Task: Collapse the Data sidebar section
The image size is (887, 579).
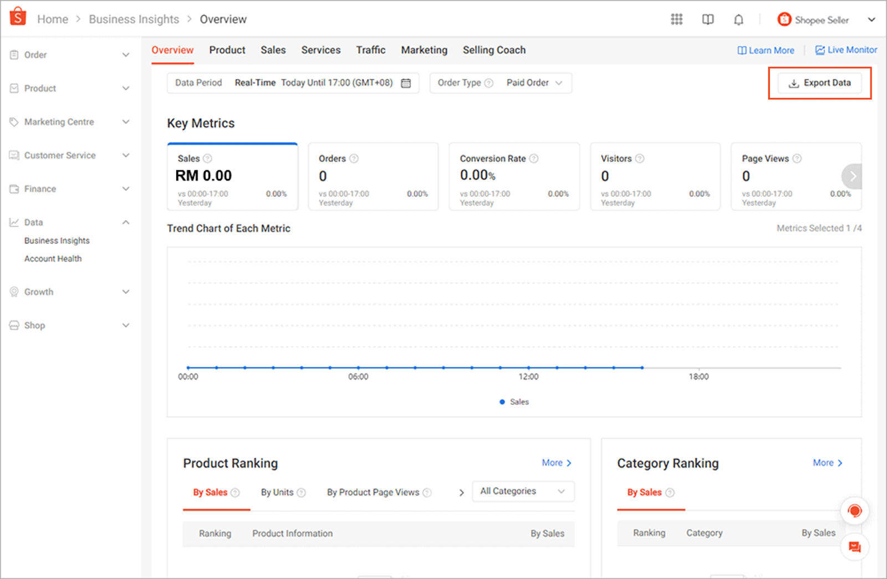Action: point(126,222)
